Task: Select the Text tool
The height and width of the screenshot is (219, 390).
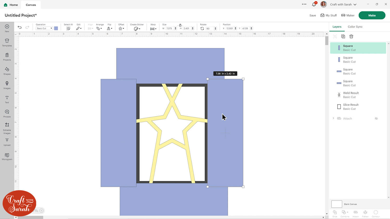Action: tap(7, 99)
